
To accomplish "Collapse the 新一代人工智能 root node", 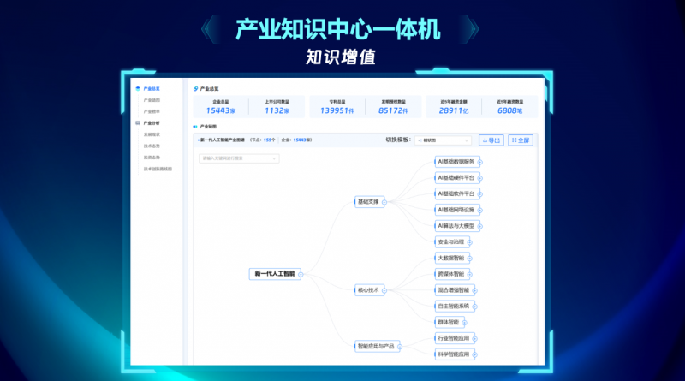I will (302, 274).
